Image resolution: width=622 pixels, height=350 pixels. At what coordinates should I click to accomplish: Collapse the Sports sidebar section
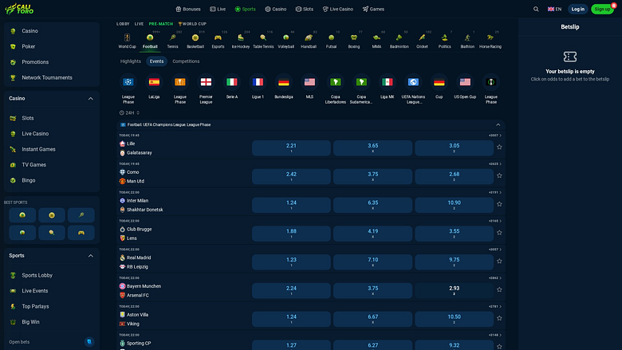pos(90,256)
